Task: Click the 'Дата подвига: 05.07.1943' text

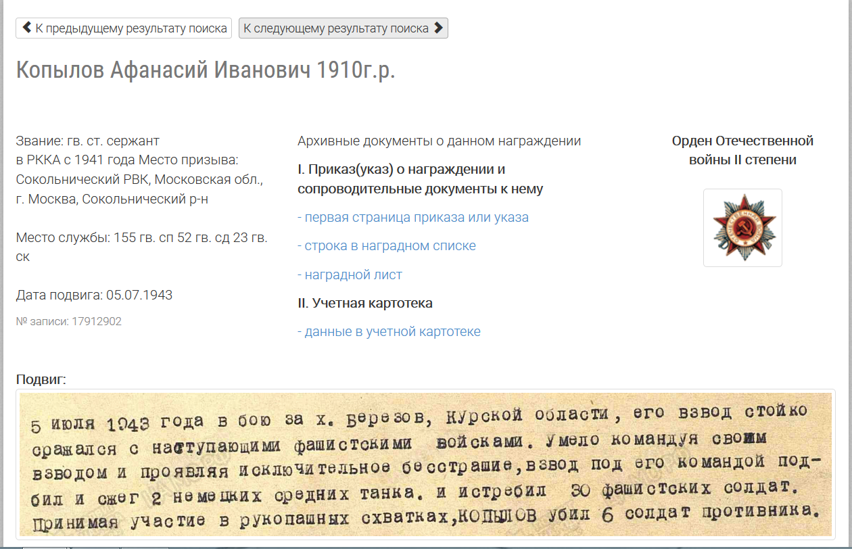Action: [x=94, y=295]
